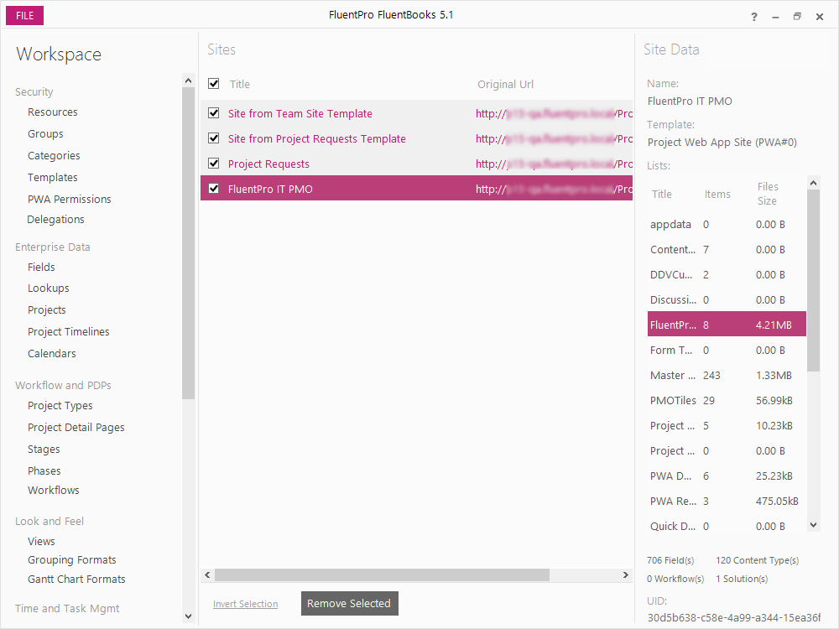Select the Content... list row
The height and width of the screenshot is (629, 839).
tap(727, 250)
